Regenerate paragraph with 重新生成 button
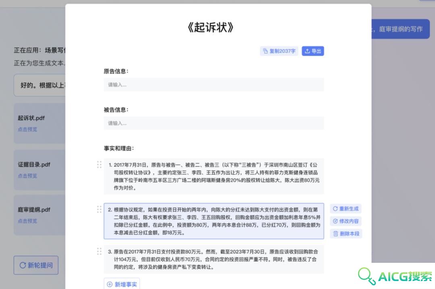 coord(346,209)
